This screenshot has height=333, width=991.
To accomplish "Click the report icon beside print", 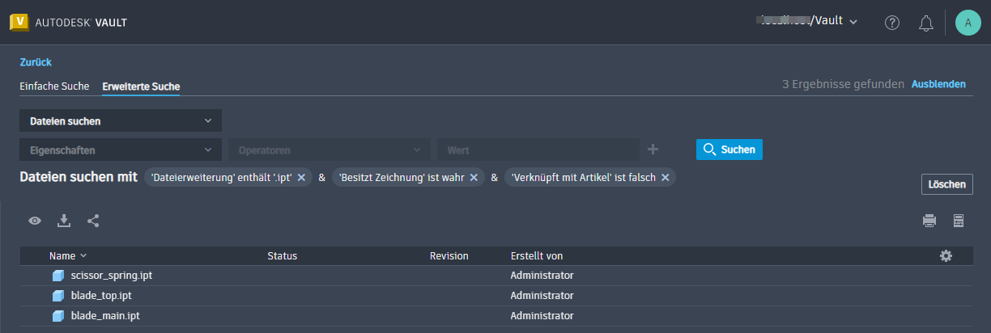I will (959, 221).
